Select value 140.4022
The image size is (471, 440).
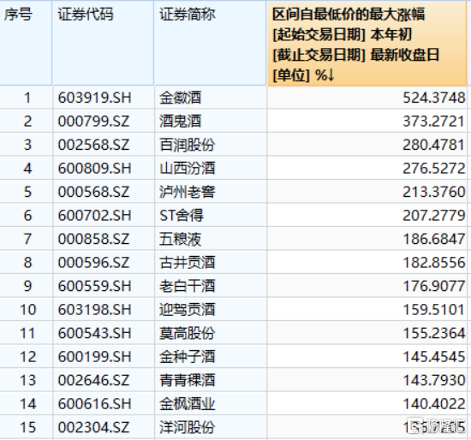tap(434, 404)
